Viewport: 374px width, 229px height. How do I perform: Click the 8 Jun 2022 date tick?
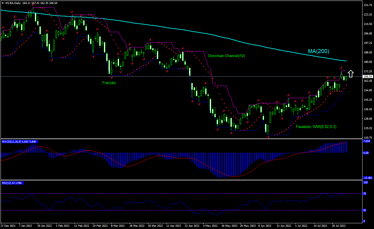265,226
